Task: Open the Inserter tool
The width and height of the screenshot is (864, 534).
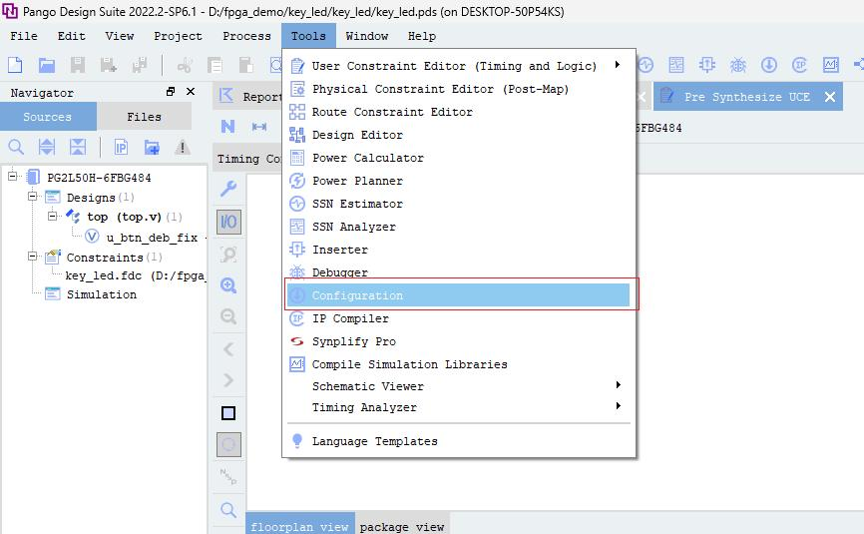Action: (x=459, y=250)
